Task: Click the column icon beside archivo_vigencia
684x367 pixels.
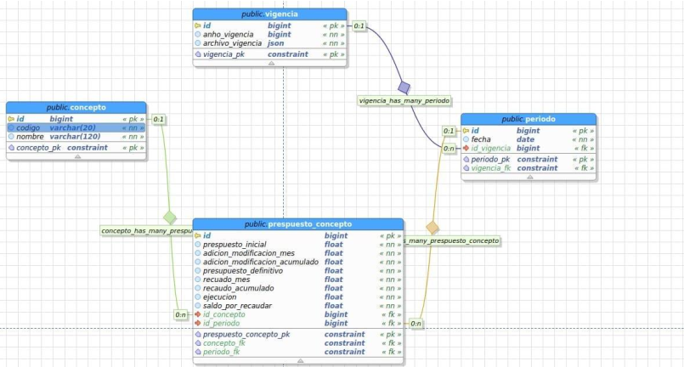Action: [x=198, y=43]
